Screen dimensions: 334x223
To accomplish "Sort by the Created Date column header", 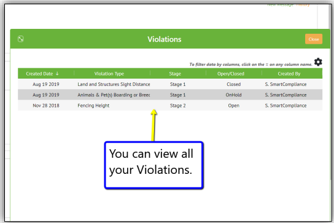I will click(x=39, y=74).
